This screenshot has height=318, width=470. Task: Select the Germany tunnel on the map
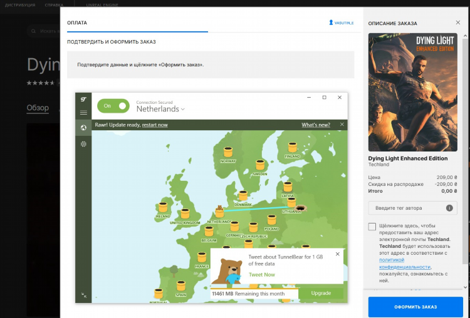(x=234, y=227)
